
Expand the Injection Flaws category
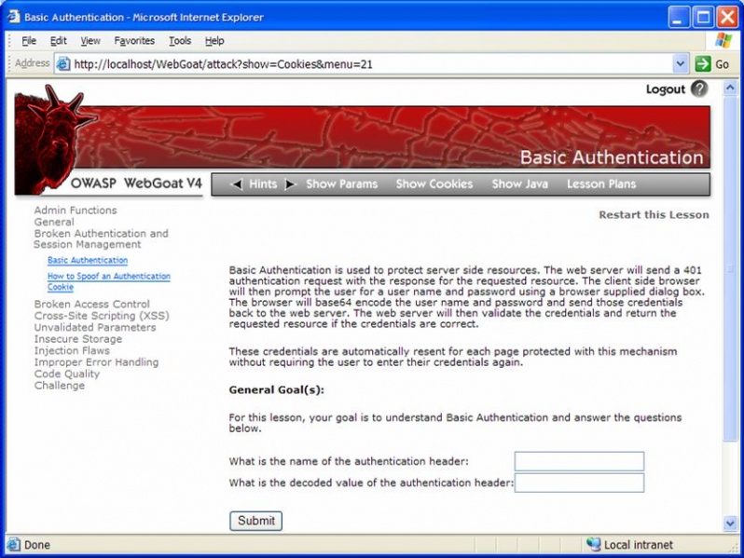coord(72,350)
